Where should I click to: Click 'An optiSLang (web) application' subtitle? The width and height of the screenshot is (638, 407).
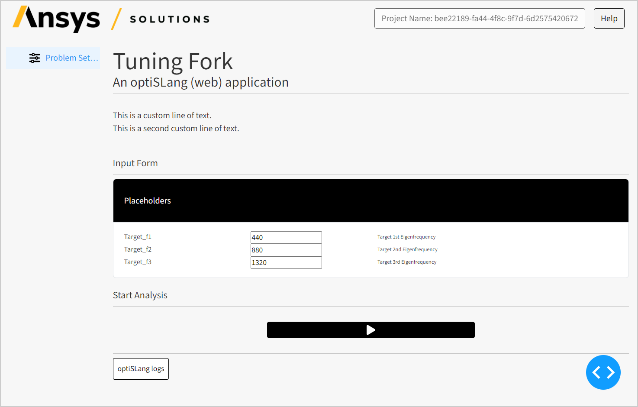(201, 82)
